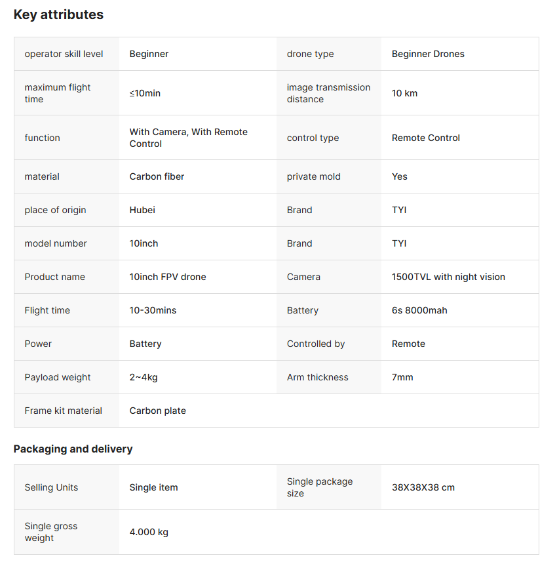This screenshot has width=557, height=566.
Task: Select the 10-30mins flight time value
Action: tap(153, 310)
